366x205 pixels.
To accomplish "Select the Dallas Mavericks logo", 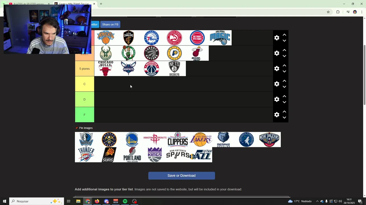I will coord(86,140).
